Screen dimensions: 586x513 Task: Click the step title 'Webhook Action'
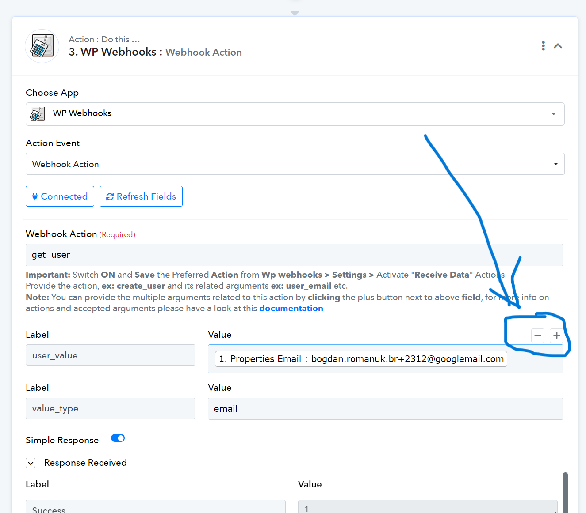pyautogui.click(x=203, y=52)
